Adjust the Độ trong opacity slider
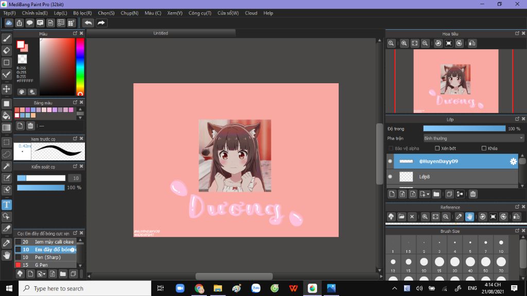The image size is (527, 296). 464,128
